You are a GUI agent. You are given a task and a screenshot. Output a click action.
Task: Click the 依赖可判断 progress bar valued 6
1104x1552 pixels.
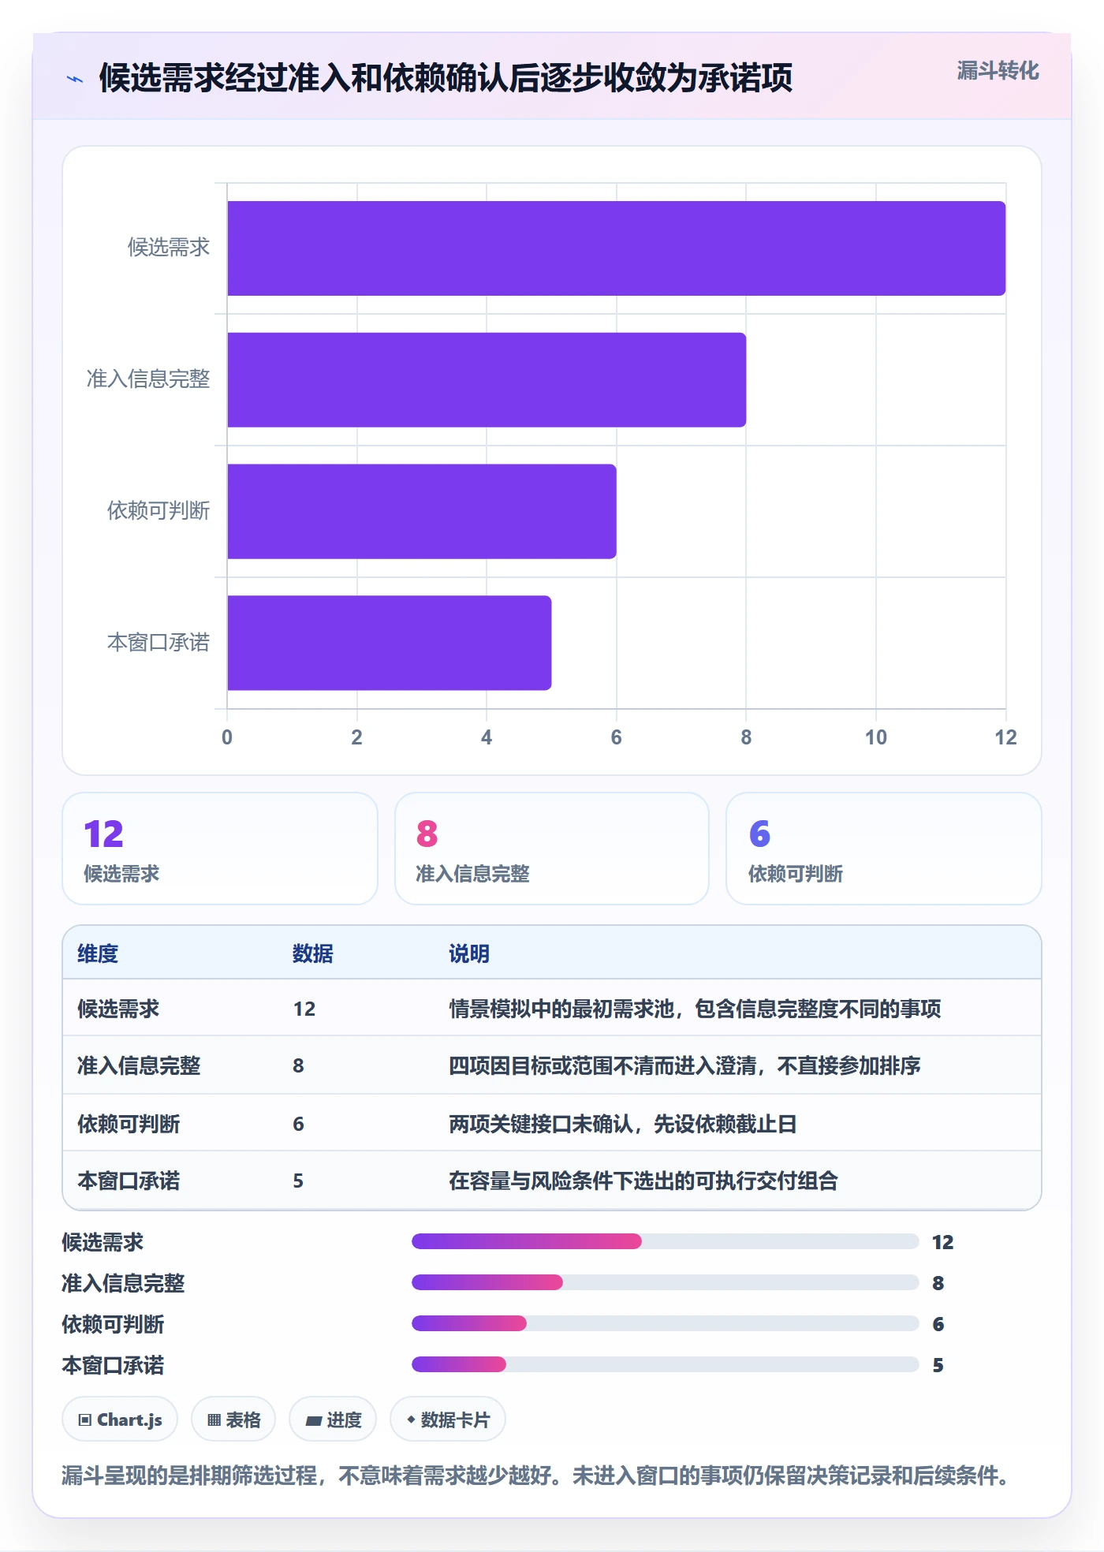[666, 1324]
